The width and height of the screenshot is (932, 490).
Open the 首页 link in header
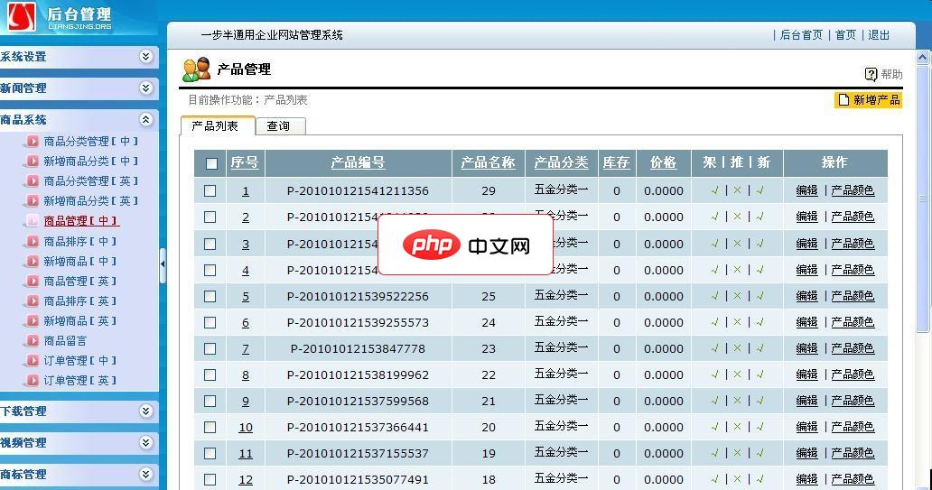pos(845,35)
